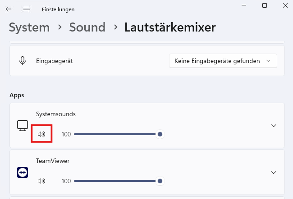Click the Systemsounds volume slider handle
The height and width of the screenshot is (199, 293).
[160, 134]
